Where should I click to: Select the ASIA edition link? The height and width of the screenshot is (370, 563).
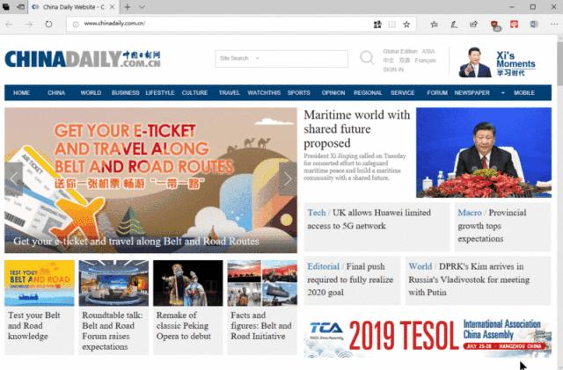click(428, 51)
